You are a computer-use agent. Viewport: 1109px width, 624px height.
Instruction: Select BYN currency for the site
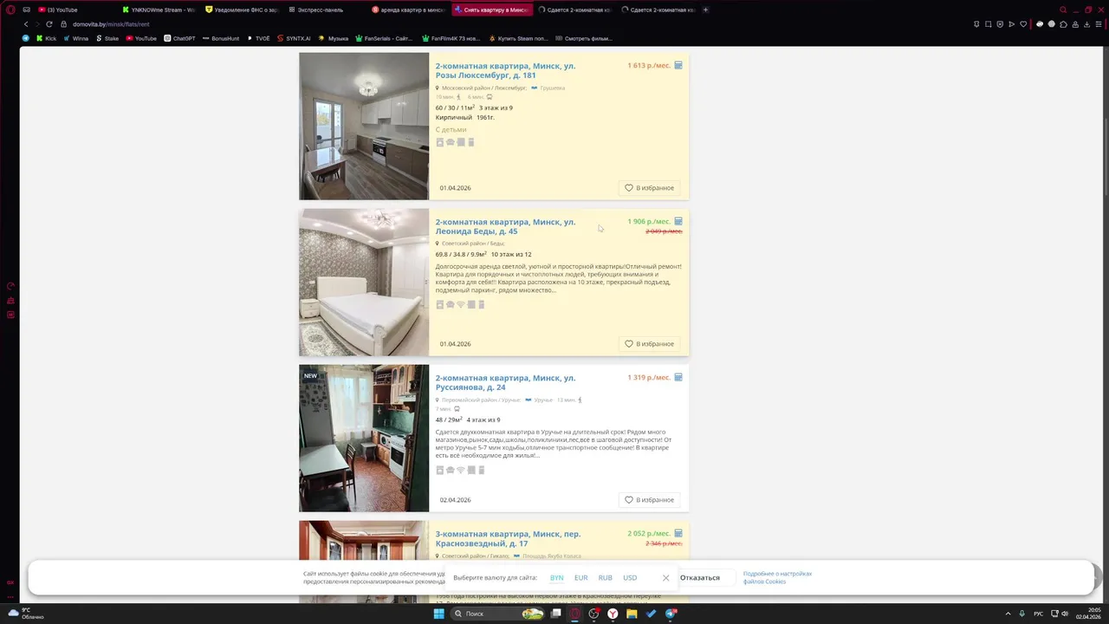point(557,577)
